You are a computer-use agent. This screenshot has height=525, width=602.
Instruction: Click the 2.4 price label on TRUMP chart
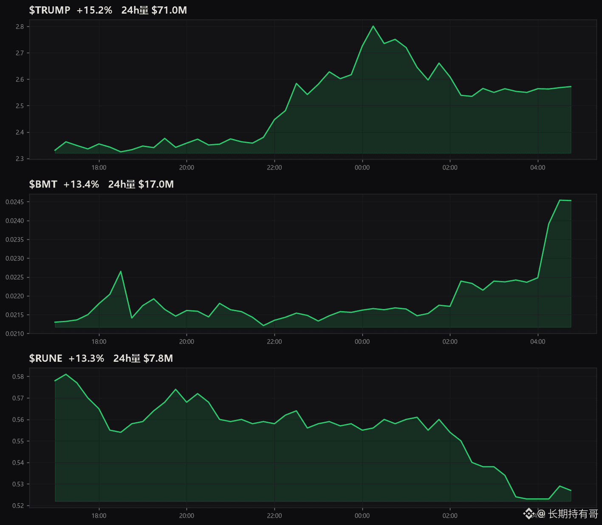pos(20,132)
